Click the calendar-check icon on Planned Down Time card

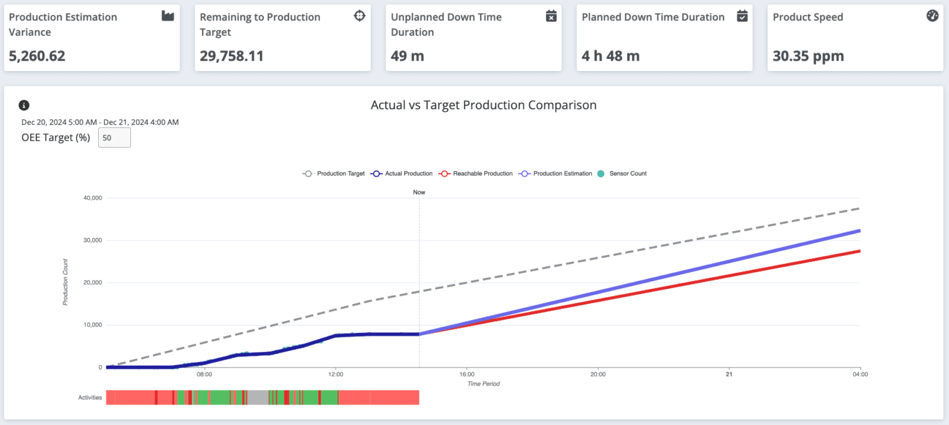coord(742,17)
